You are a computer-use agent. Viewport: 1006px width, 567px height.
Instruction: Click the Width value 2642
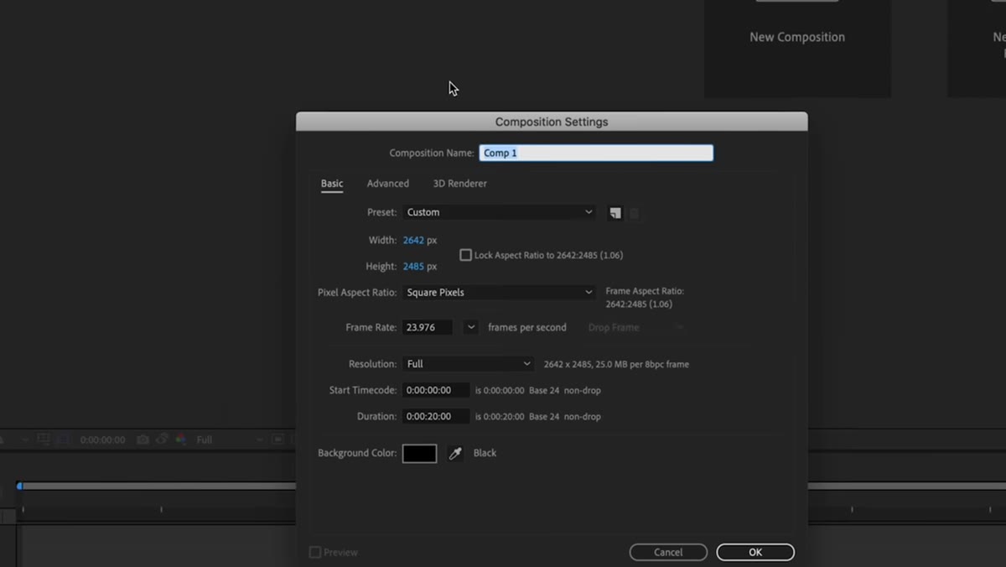click(413, 240)
